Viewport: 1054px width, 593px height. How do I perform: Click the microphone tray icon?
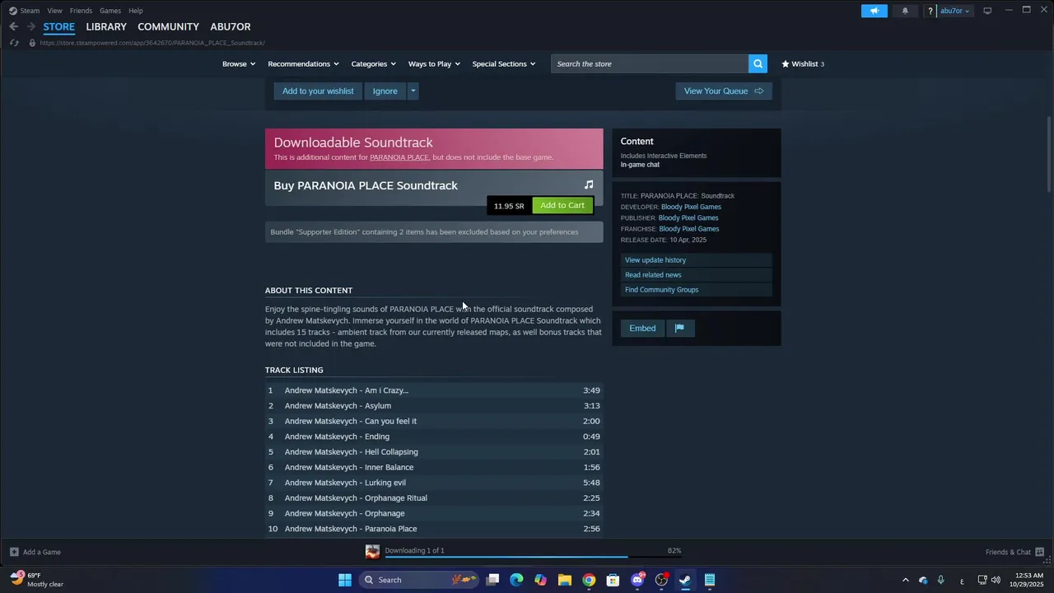point(940,580)
